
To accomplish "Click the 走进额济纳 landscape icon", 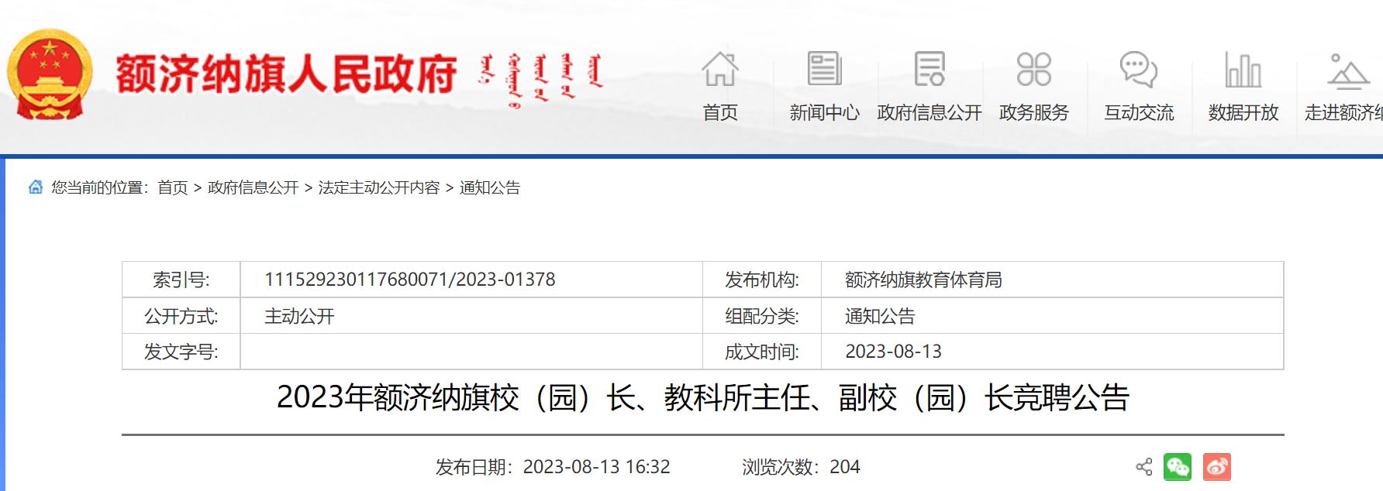I will coord(1348,70).
